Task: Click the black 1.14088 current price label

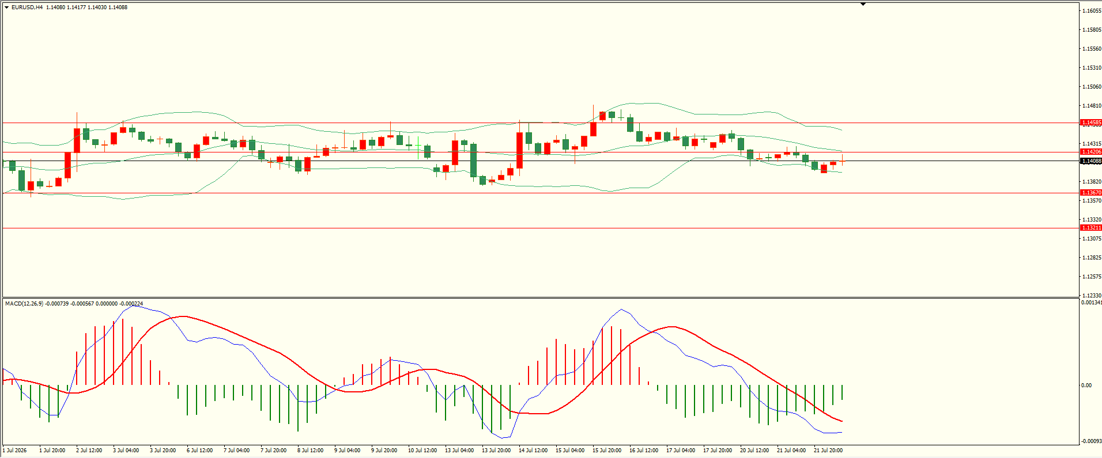Action: click(1091, 161)
